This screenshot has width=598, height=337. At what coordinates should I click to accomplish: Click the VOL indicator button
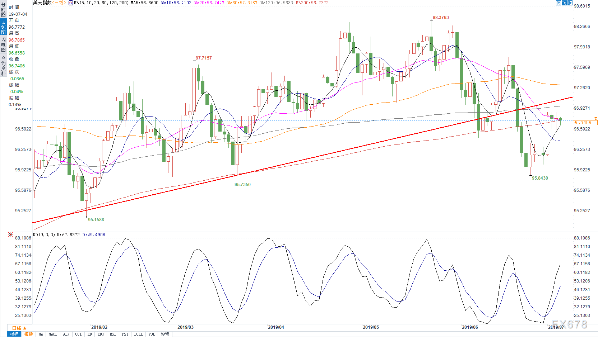(x=152, y=334)
